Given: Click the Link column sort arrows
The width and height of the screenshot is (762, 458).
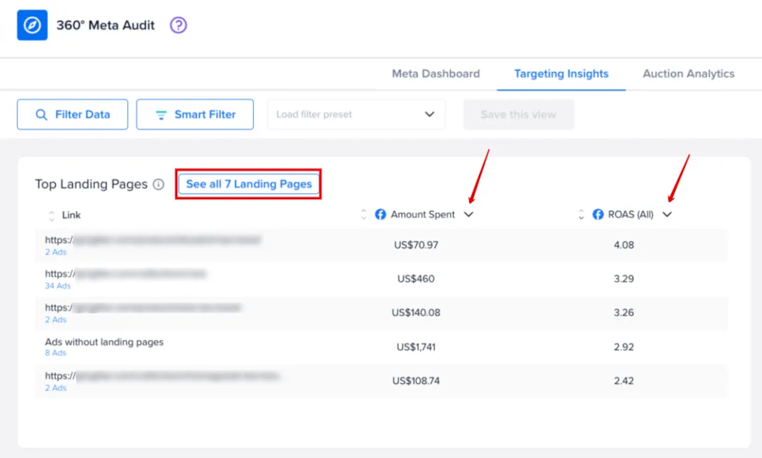Looking at the screenshot, I should point(52,215).
